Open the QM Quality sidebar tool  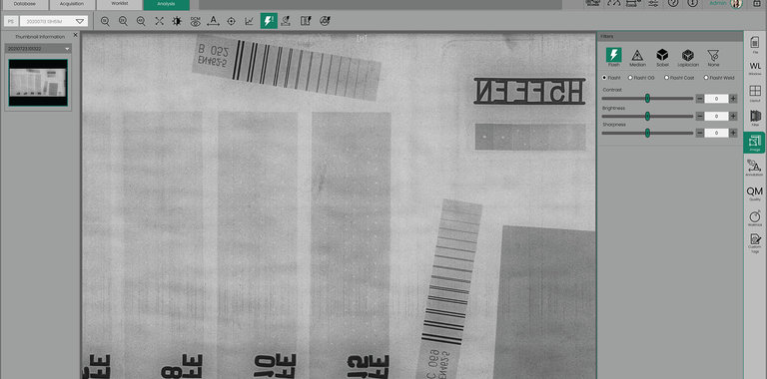(x=755, y=192)
